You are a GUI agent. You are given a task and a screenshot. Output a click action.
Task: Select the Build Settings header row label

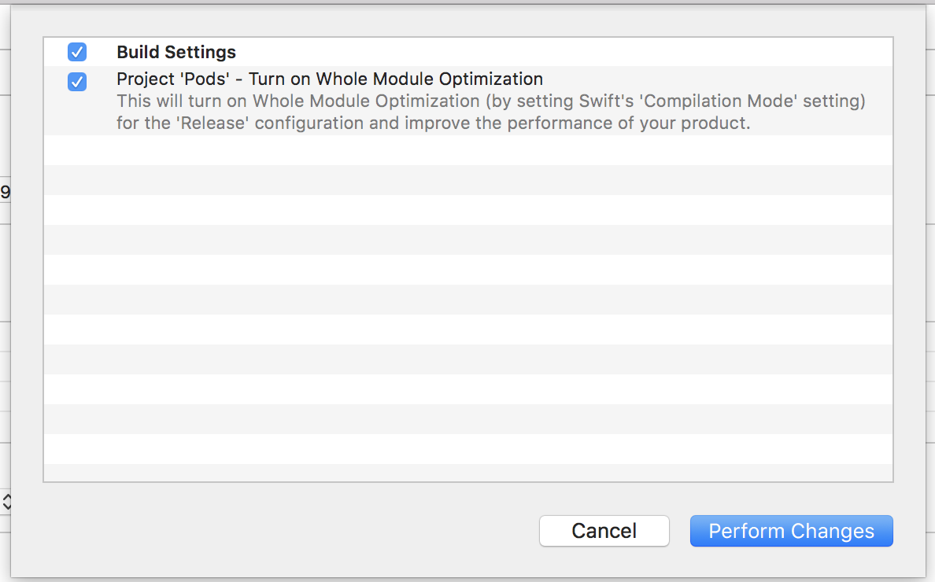pos(176,53)
